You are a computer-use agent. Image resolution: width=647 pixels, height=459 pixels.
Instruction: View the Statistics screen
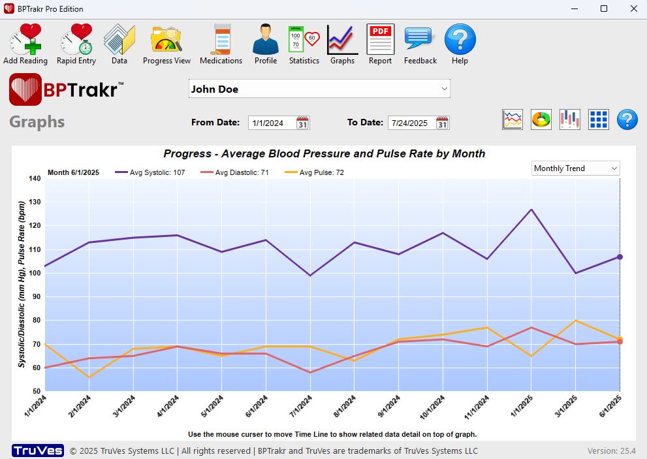304,44
